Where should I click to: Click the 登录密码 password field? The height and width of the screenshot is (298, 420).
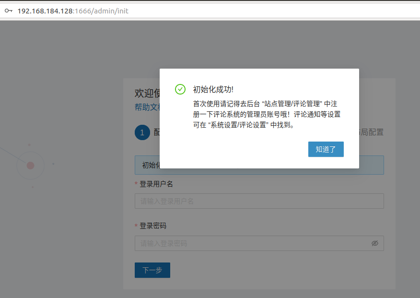[x=249, y=243]
